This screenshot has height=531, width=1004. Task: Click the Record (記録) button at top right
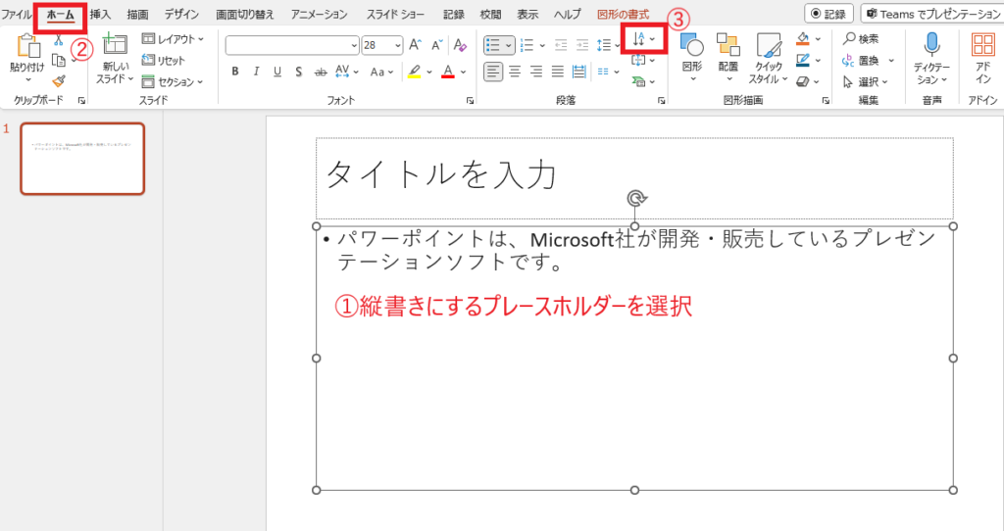coord(828,14)
